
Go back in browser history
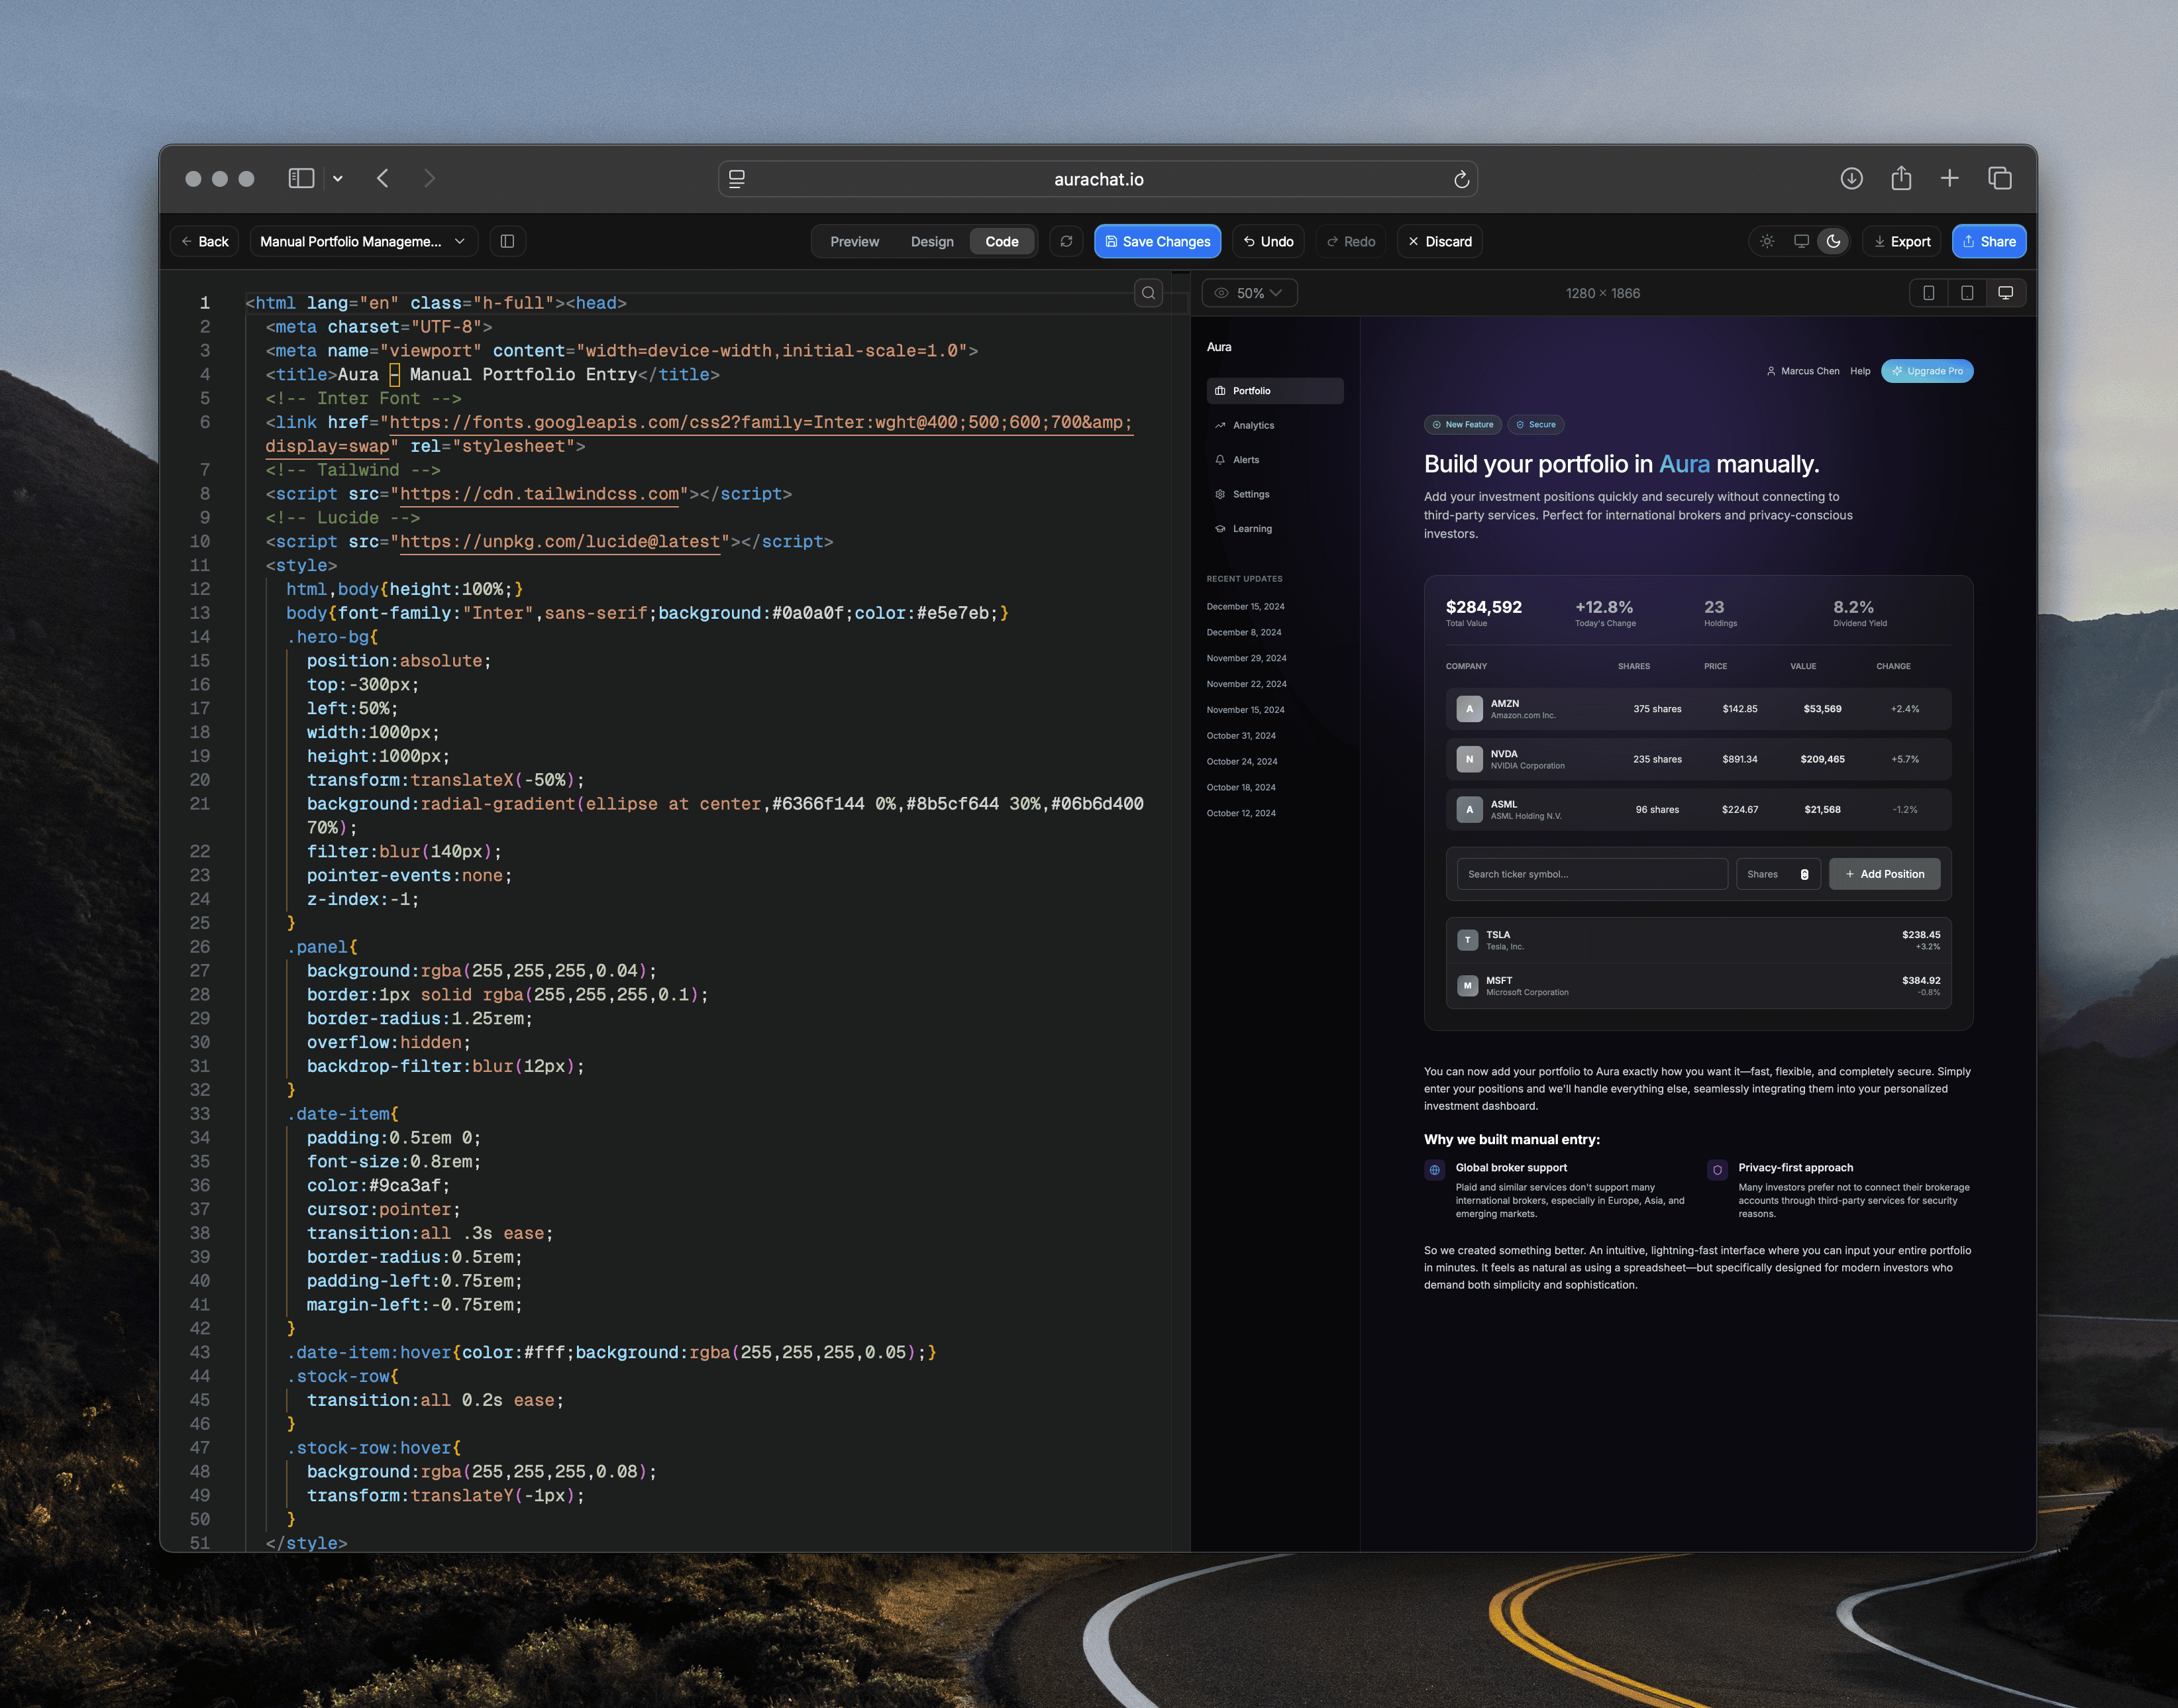tap(383, 178)
